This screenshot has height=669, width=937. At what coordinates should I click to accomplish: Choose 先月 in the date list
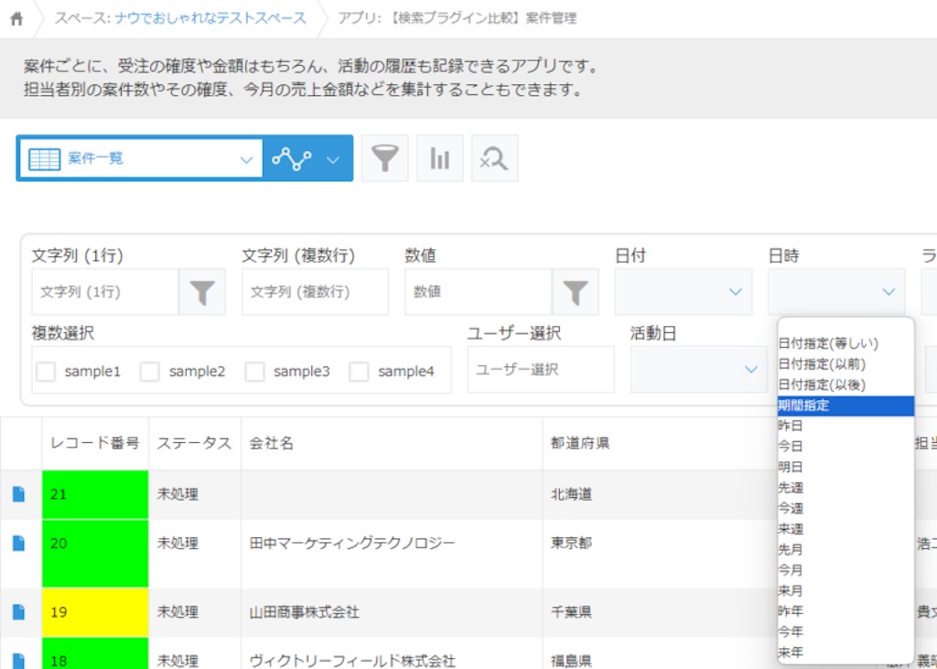pyautogui.click(x=845, y=549)
